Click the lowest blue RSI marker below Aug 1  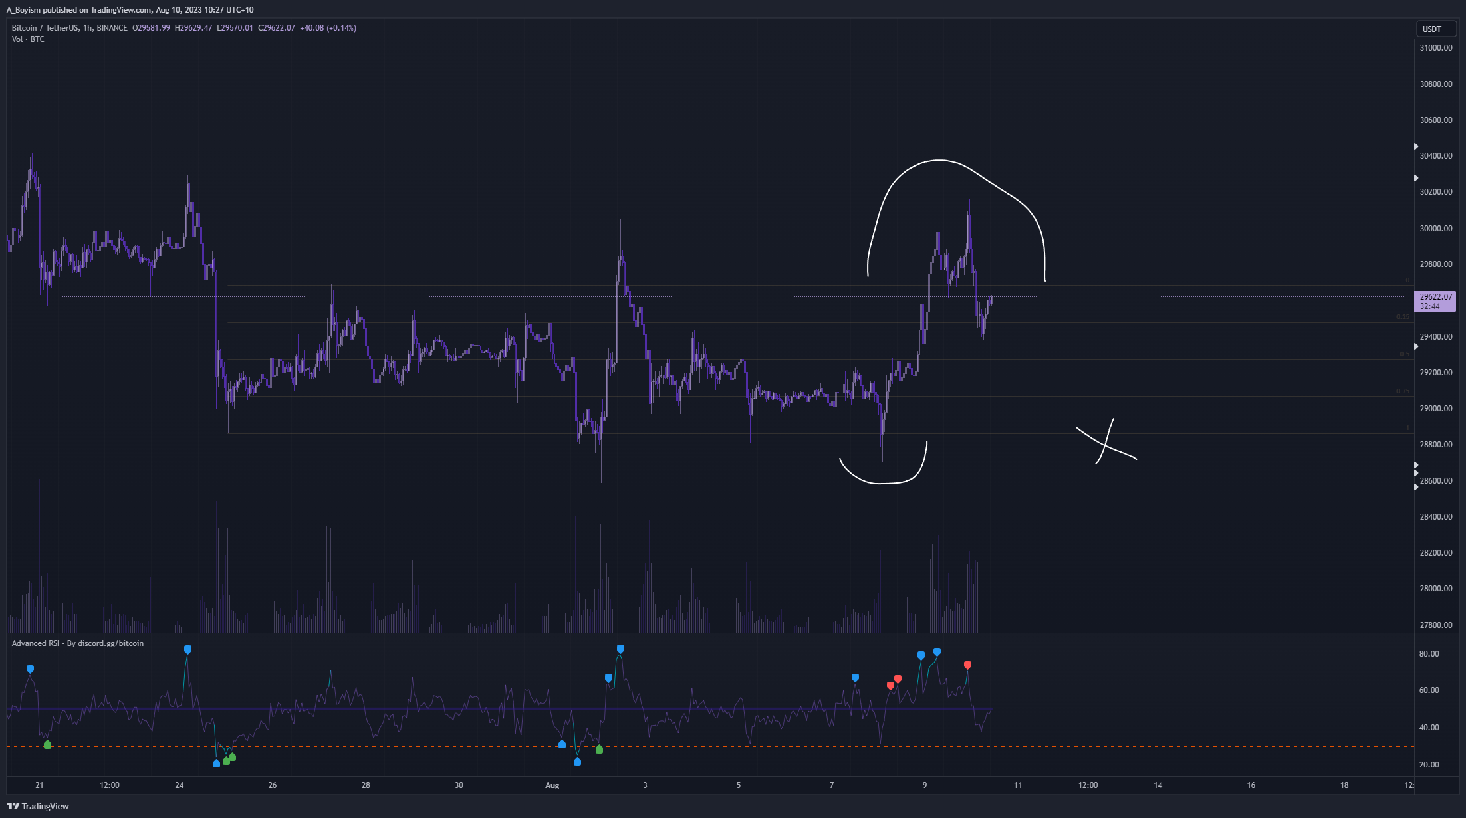click(577, 762)
